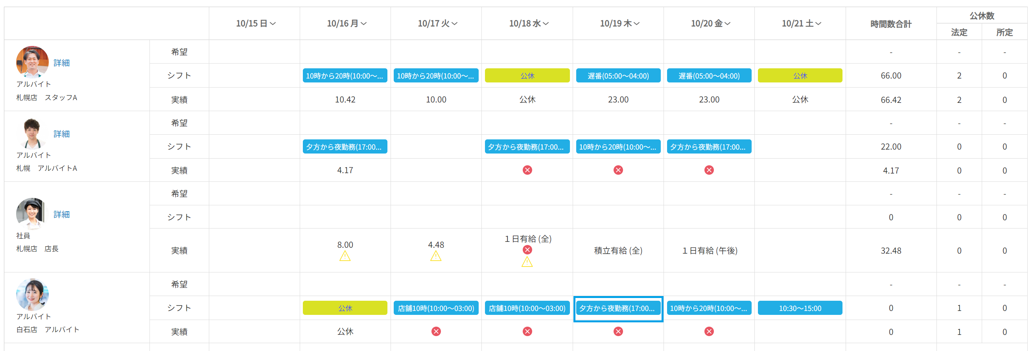Open 詳細 link for 札幌店 店長
Viewport: 1036px width, 351px height.
point(61,214)
